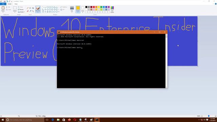Open the shape Outline dropdown
The image size is (217, 122).
[x=64, y=7]
